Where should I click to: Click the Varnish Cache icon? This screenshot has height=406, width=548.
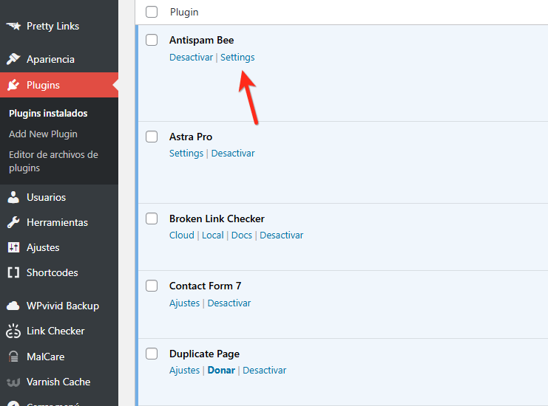click(13, 382)
